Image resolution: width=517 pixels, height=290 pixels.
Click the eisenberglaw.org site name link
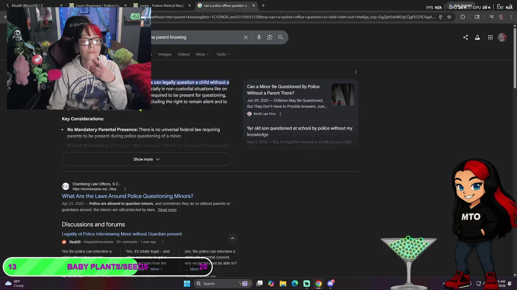pyautogui.click(x=94, y=189)
